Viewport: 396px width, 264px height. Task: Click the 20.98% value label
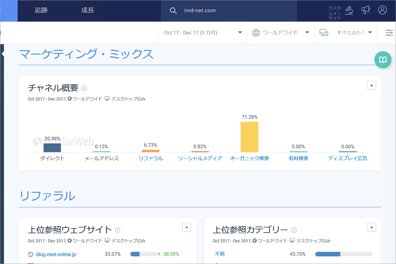(52, 139)
